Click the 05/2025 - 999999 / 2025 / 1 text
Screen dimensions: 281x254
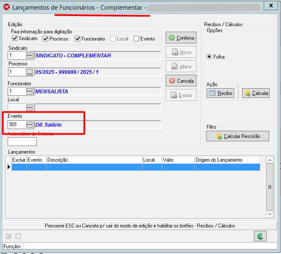tap(67, 72)
